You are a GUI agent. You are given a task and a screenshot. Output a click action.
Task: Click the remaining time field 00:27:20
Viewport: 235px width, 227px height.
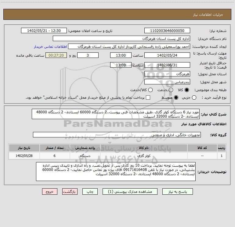click(x=56, y=55)
